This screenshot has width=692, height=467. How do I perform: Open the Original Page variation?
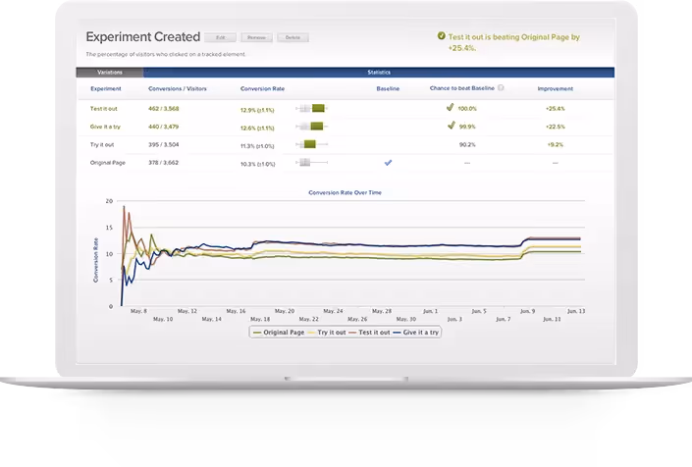pos(108,163)
